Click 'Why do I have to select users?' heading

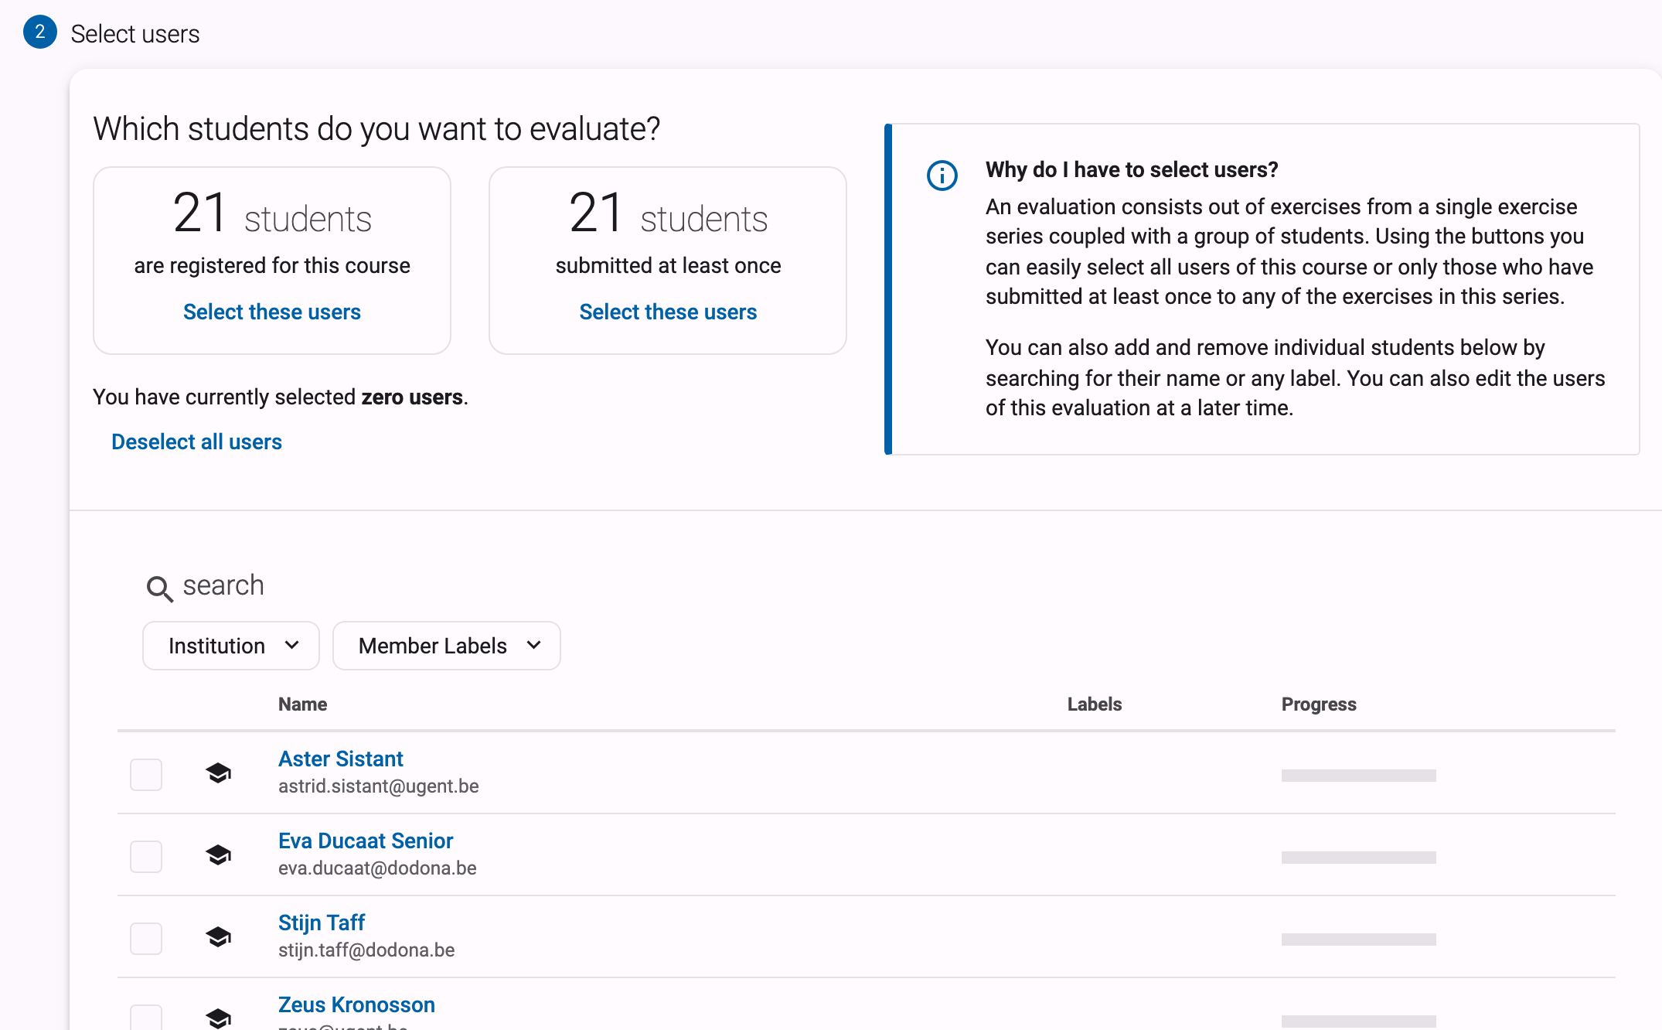click(1132, 169)
